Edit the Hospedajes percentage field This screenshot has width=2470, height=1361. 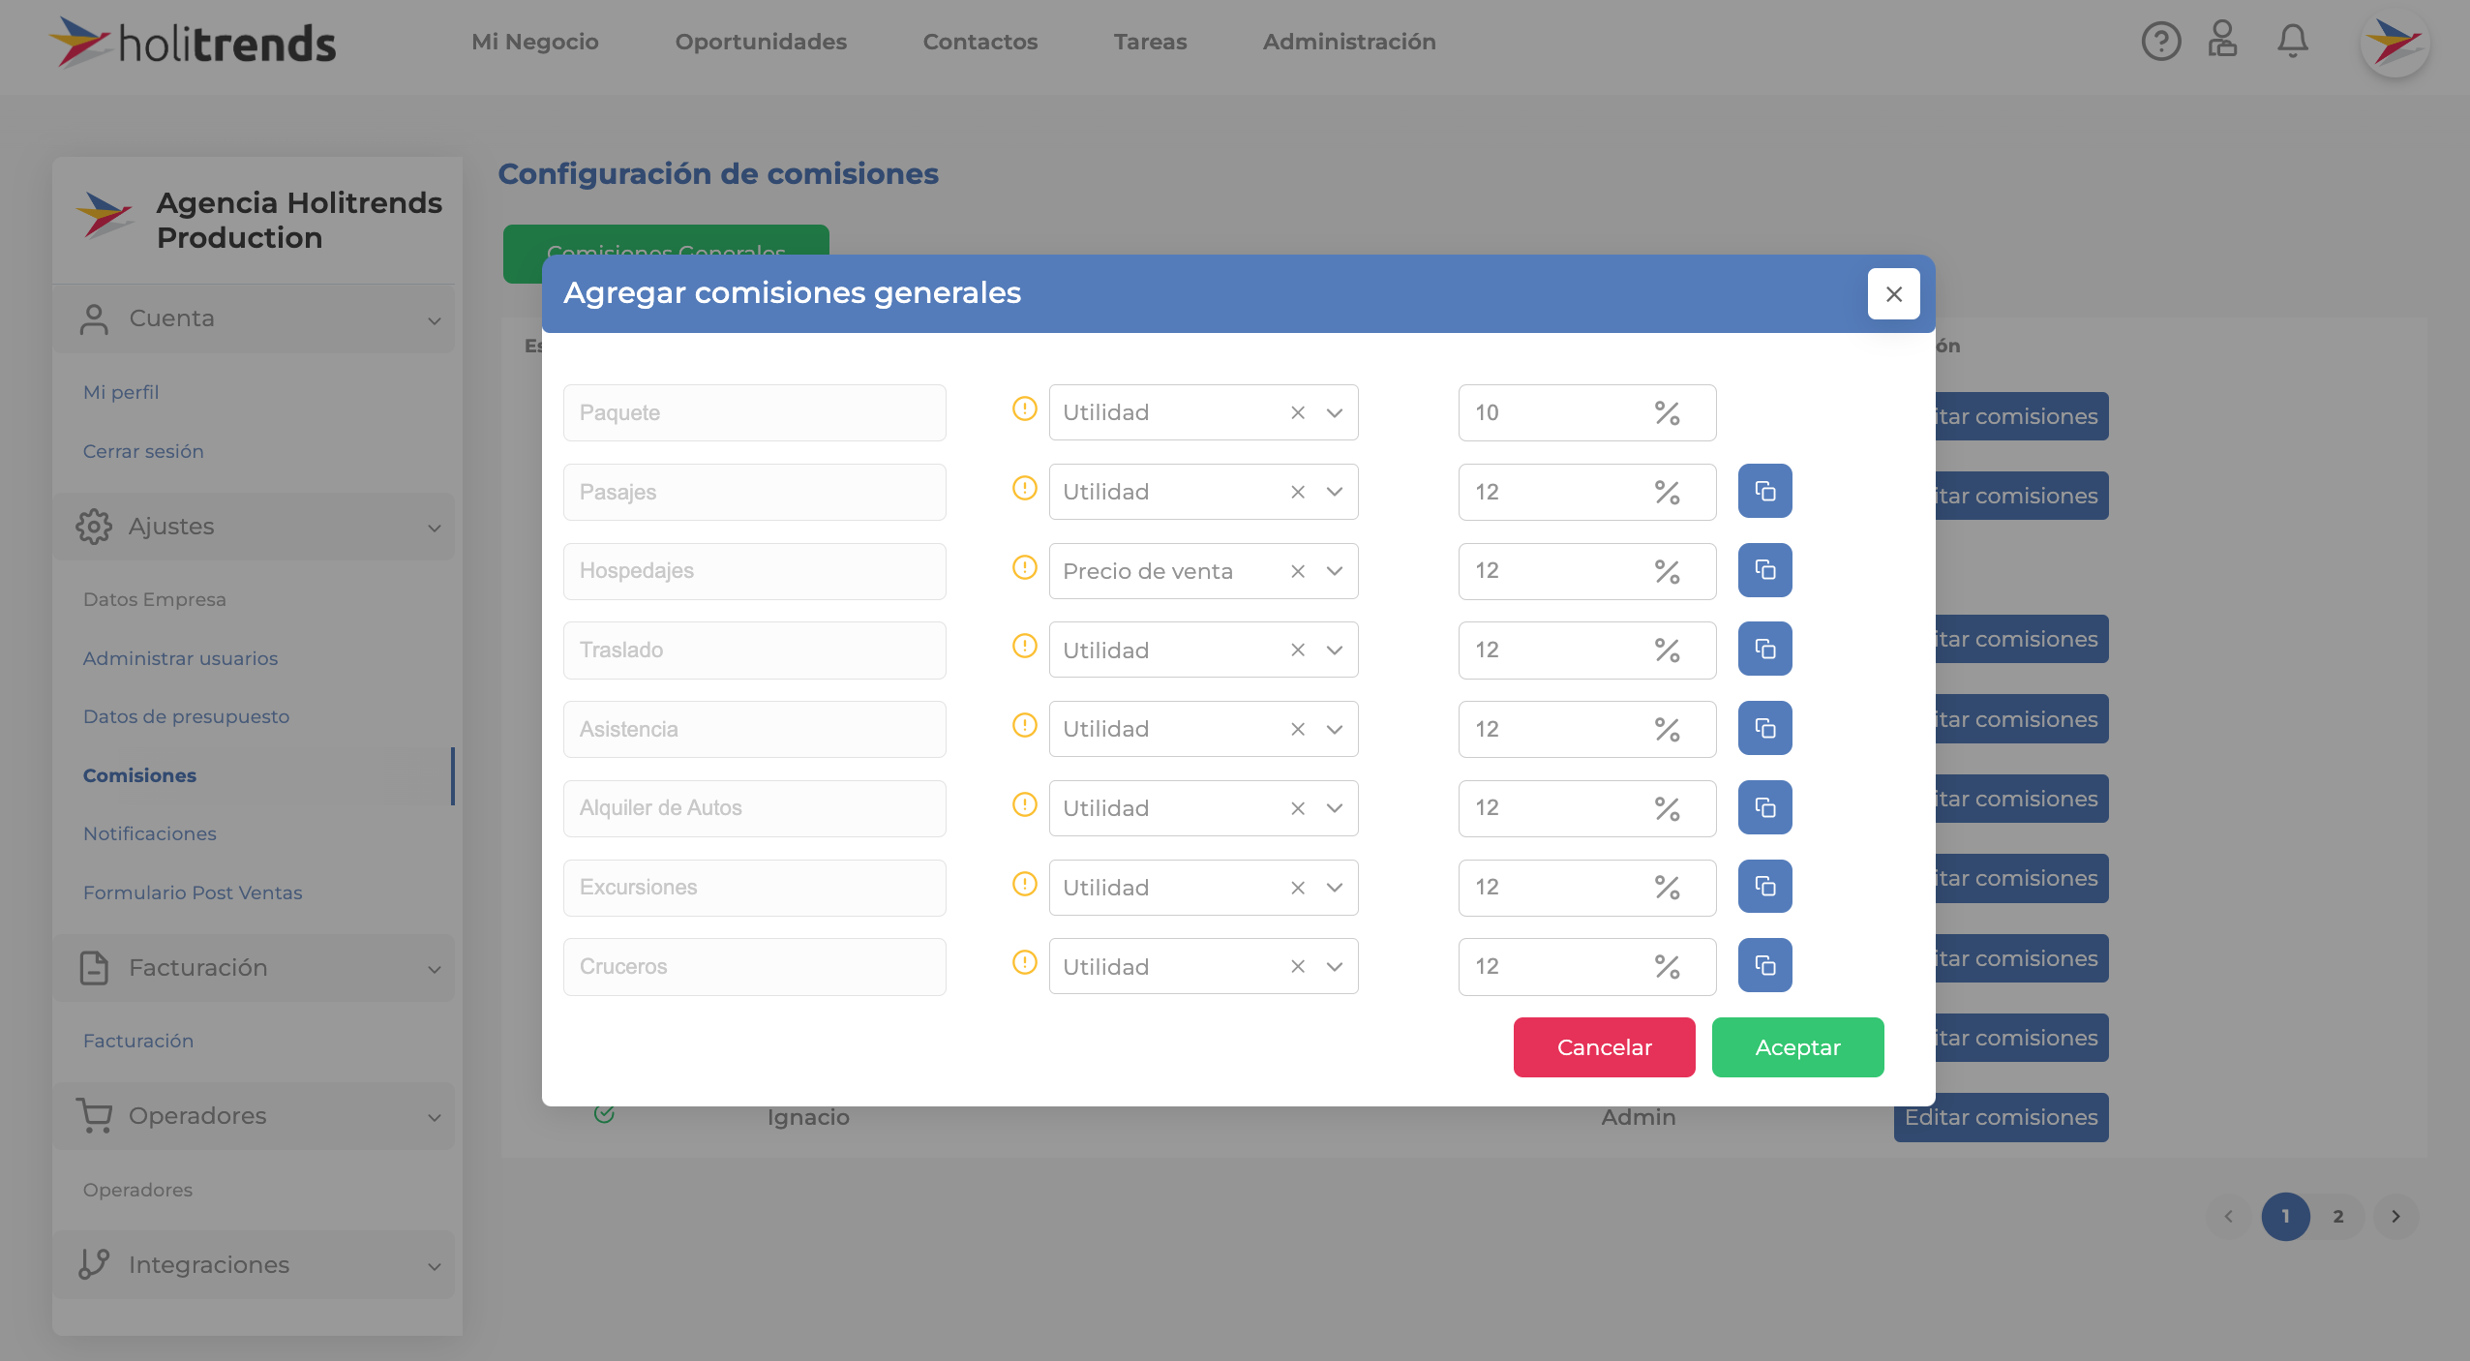tap(1587, 571)
